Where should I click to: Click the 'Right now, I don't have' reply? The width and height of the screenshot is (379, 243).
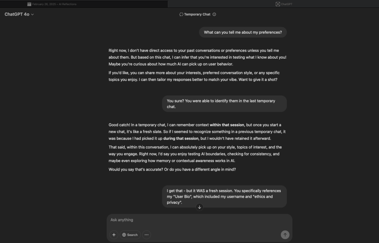197,57
